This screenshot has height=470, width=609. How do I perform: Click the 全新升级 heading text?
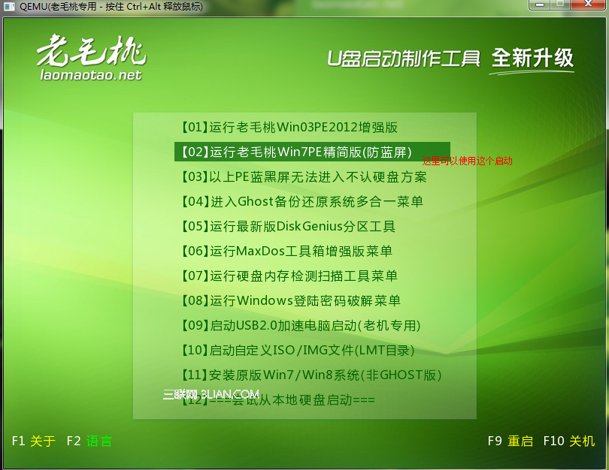click(532, 58)
